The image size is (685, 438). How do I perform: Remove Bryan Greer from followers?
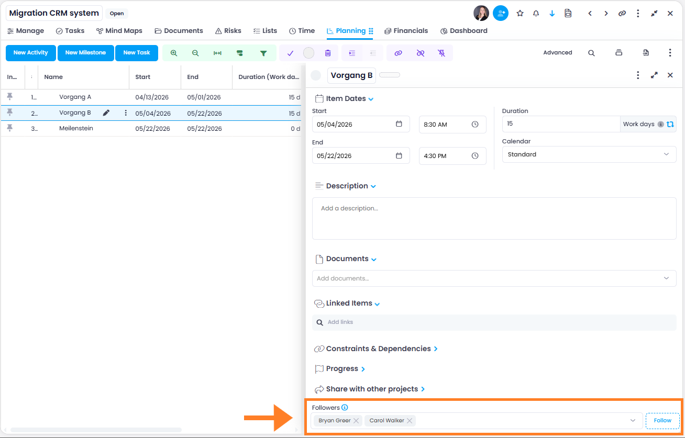point(356,421)
